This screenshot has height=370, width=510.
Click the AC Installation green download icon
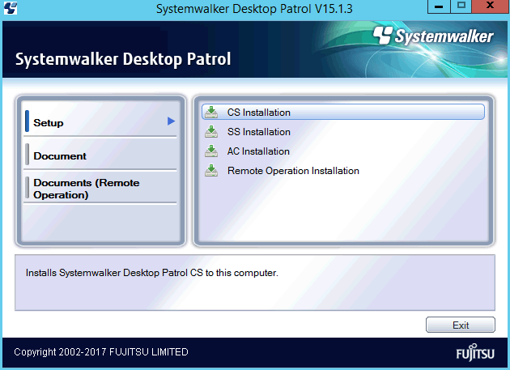pyautogui.click(x=211, y=151)
